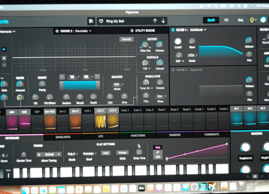Open the Random tab
This screenshot has width=269, height=194.
175,135
